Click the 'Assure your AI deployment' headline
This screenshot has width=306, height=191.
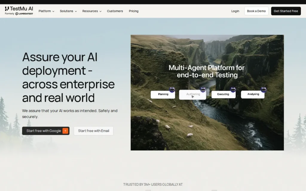pos(68,77)
